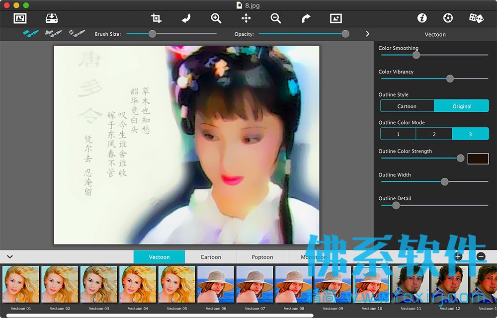Click the undo arrow icon

point(186,18)
